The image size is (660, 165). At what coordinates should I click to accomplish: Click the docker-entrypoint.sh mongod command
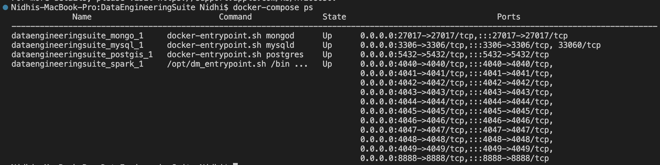pyautogui.click(x=230, y=36)
